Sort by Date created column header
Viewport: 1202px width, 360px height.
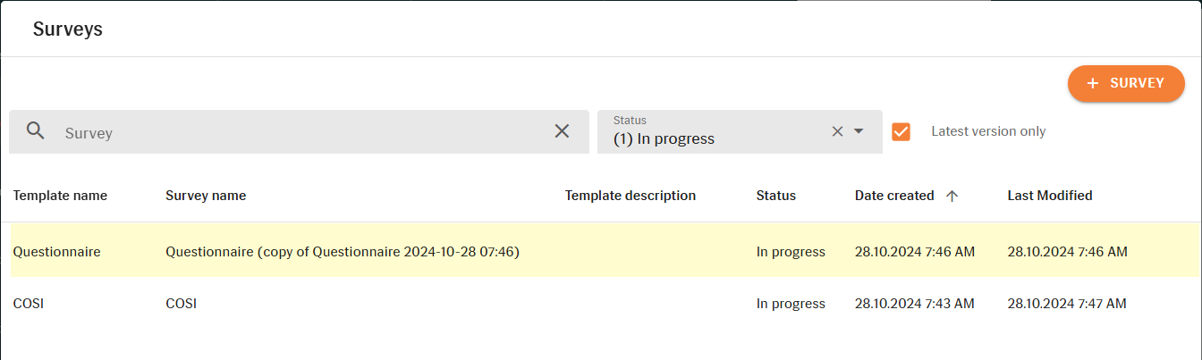coord(894,196)
